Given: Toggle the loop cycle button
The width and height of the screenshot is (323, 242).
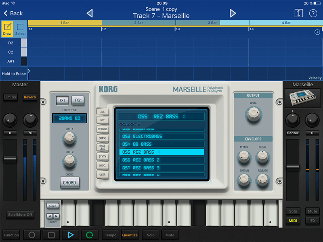Looking at the screenshot, I should click(x=90, y=235).
